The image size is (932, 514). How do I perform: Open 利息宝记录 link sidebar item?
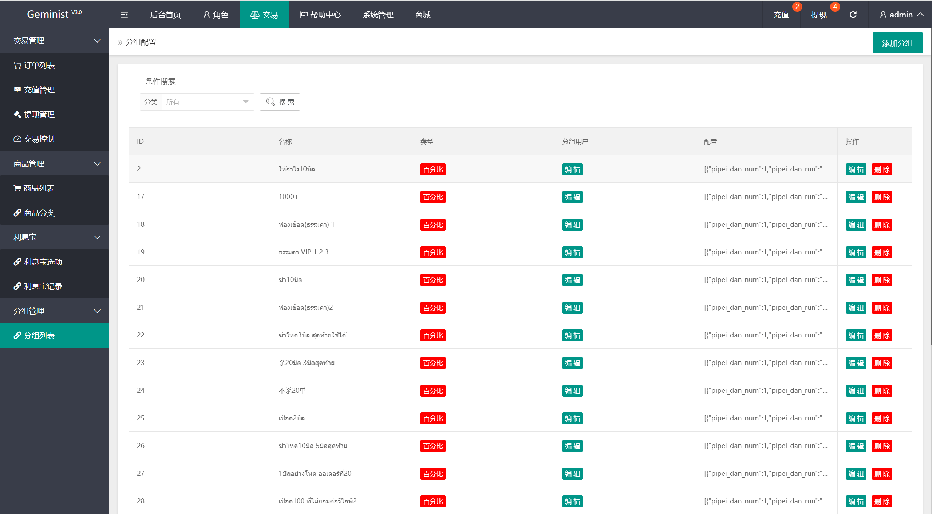click(x=43, y=286)
